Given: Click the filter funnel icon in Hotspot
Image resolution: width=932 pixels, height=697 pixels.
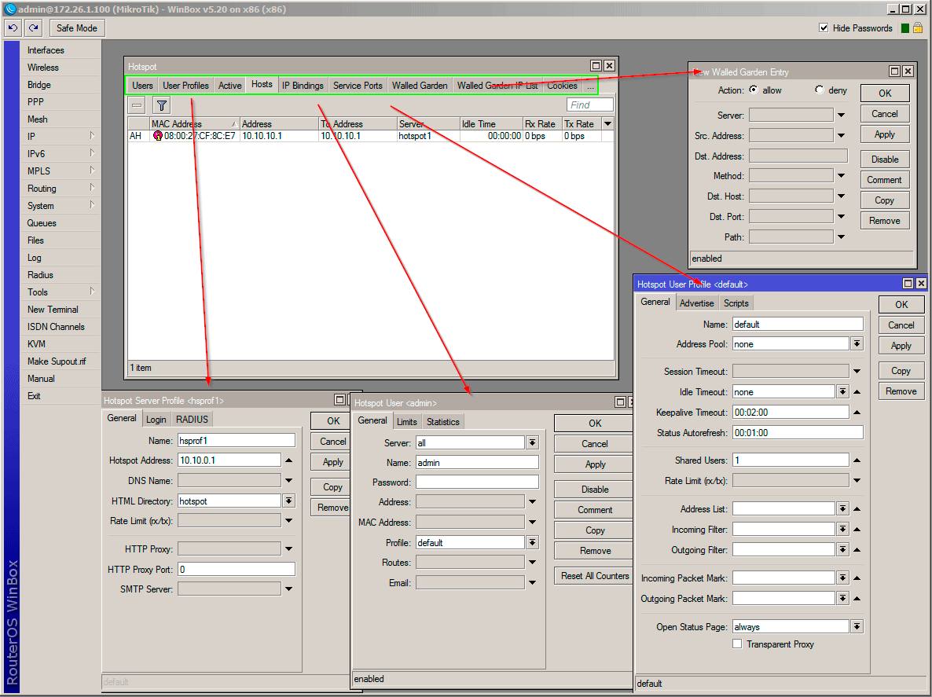Looking at the screenshot, I should pos(161,105).
